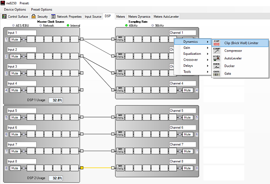Choose the Compressor icon in submenu

click(217, 51)
